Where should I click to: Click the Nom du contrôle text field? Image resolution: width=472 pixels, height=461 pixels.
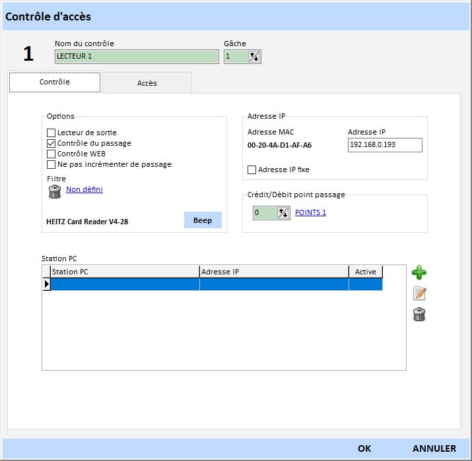tap(136, 57)
